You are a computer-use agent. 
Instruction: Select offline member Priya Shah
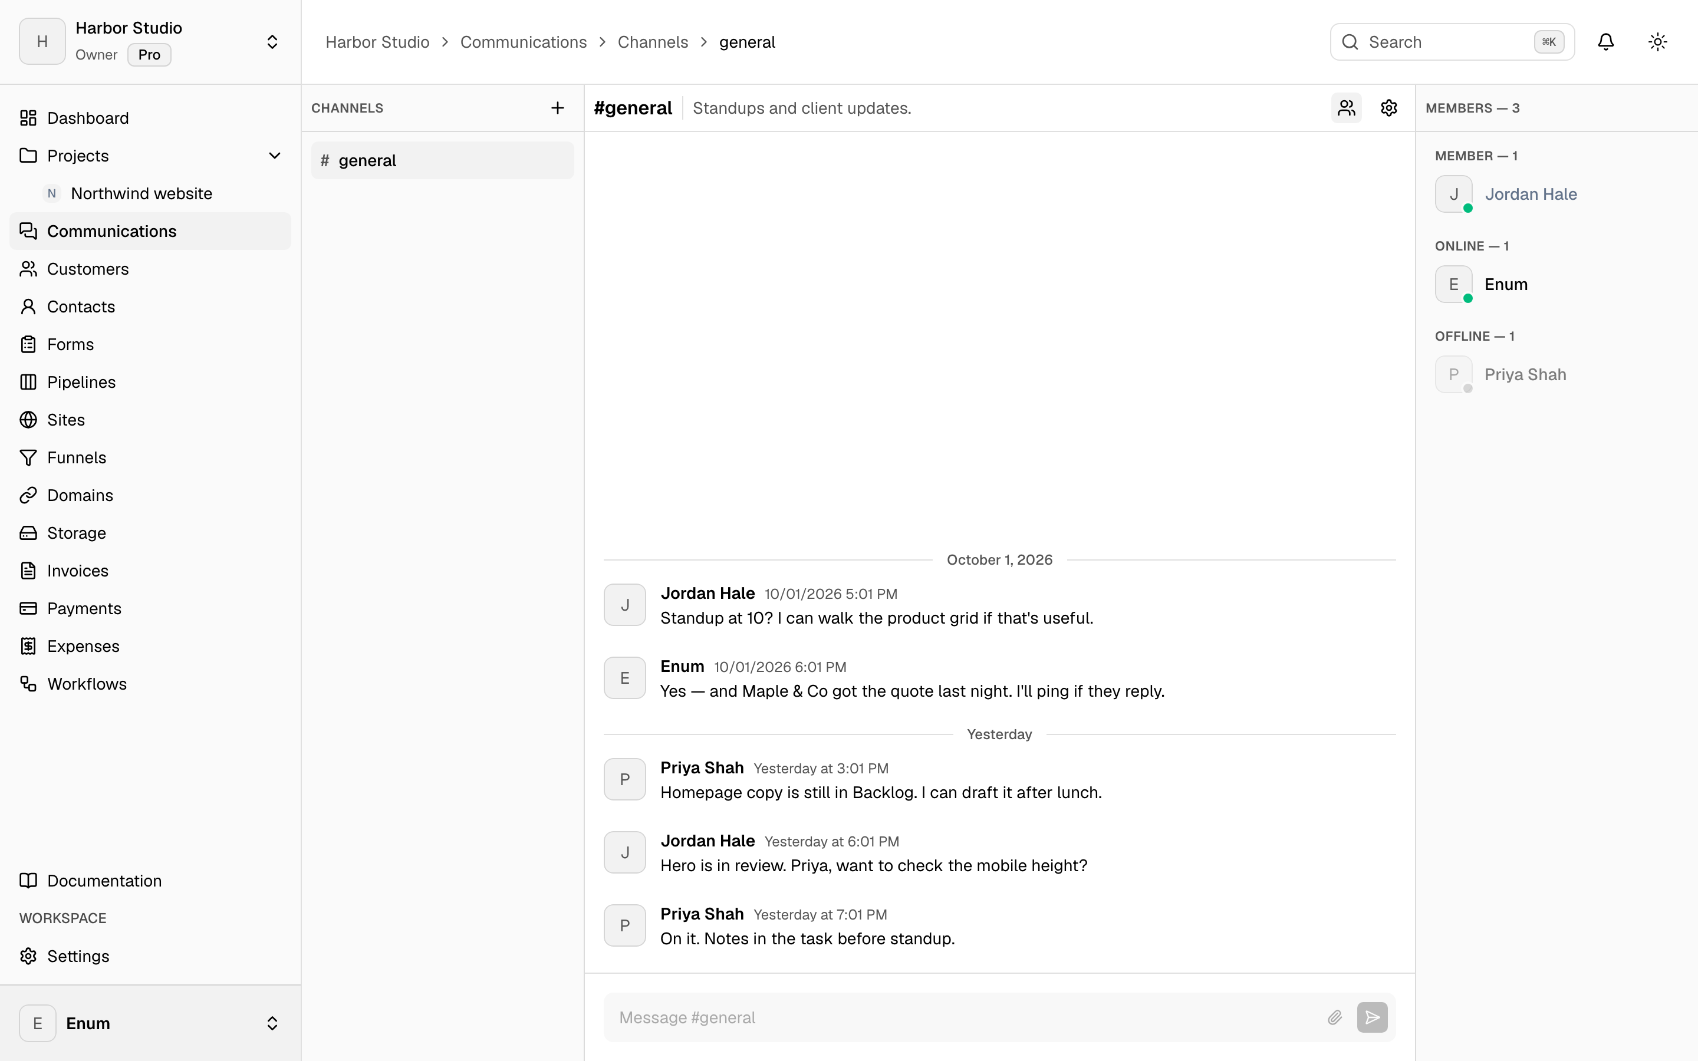1556,375
